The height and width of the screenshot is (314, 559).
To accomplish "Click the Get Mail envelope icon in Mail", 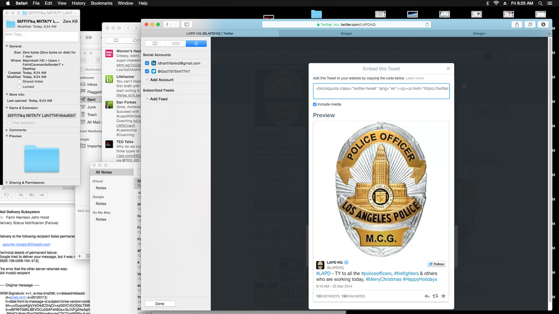I will tap(84, 60).
